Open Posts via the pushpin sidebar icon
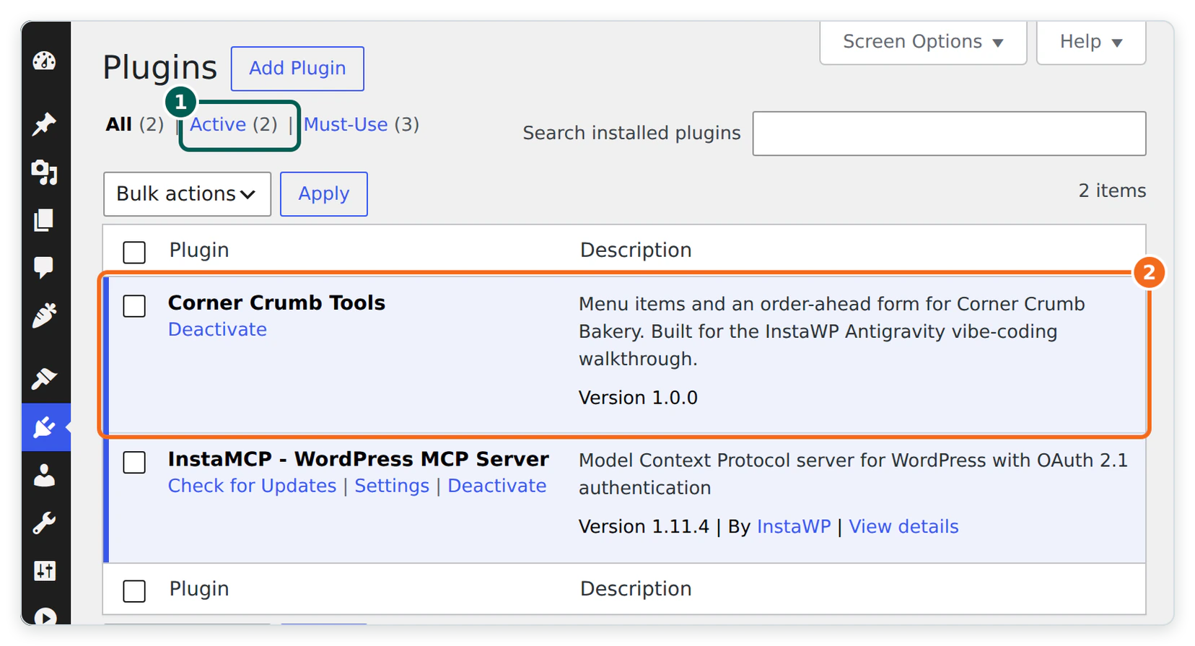Viewport: 1195px width, 646px height. 45,124
